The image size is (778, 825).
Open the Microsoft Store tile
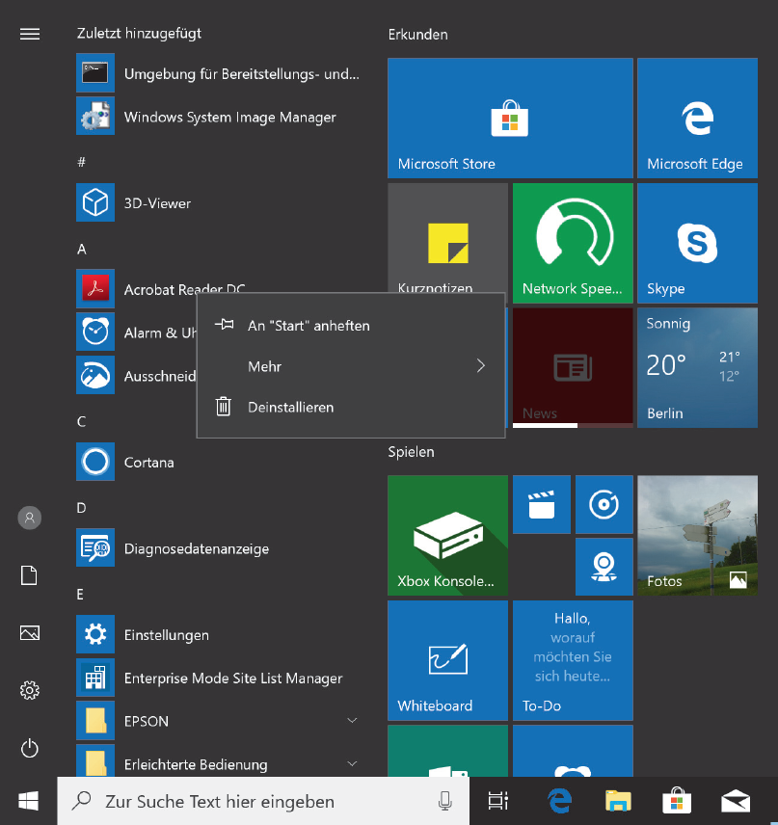(x=510, y=119)
